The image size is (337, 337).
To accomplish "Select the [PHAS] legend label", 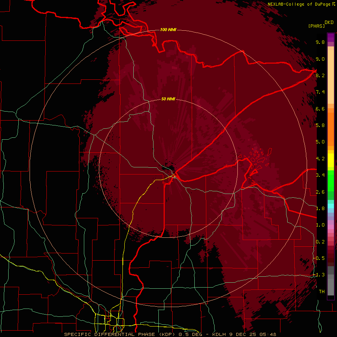I will point(316,26).
